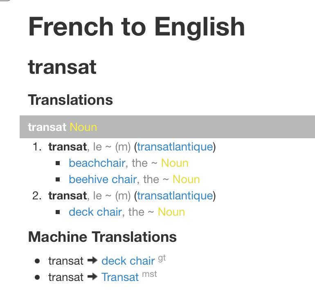
Task: Click the arrow icon before the Transat machine translation
Action: [x=92, y=277]
